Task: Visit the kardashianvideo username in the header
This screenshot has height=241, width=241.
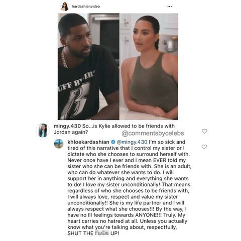Action: pos(86,7)
